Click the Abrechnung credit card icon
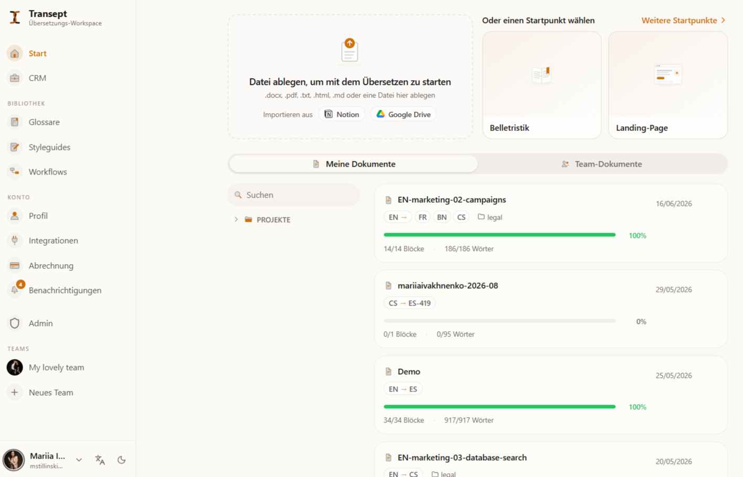Screen dimensions: 743x477 click(15, 266)
